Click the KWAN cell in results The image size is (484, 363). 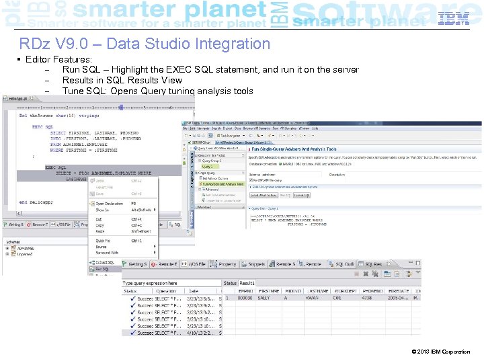coord(318,298)
